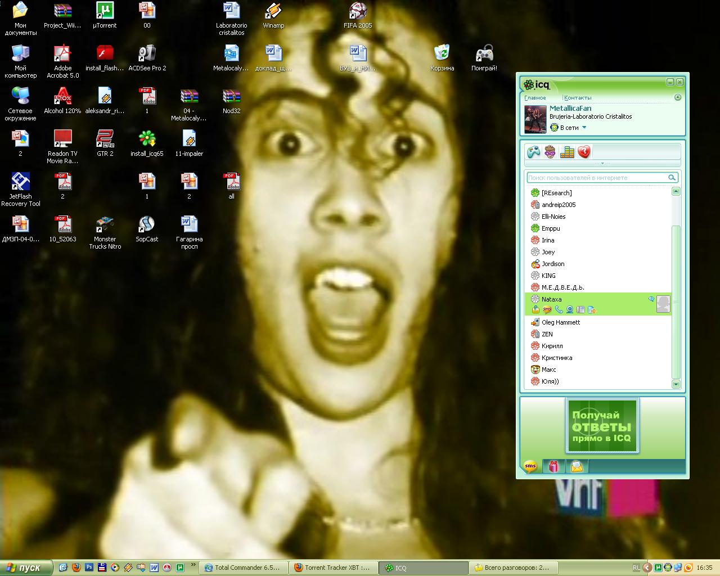Click the 'Получай ответы' ICQ banner
Image resolution: width=720 pixels, height=576 pixels.
pos(602,426)
